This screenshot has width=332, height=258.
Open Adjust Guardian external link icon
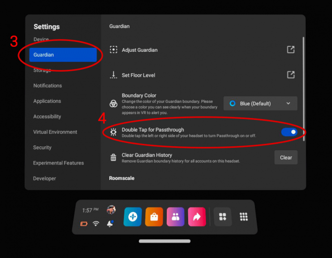click(291, 50)
